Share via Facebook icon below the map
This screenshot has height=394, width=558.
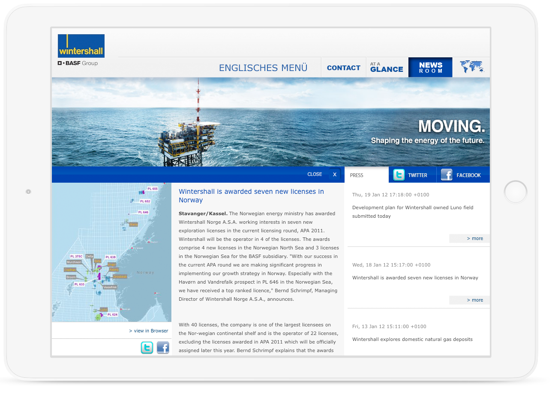(x=163, y=348)
